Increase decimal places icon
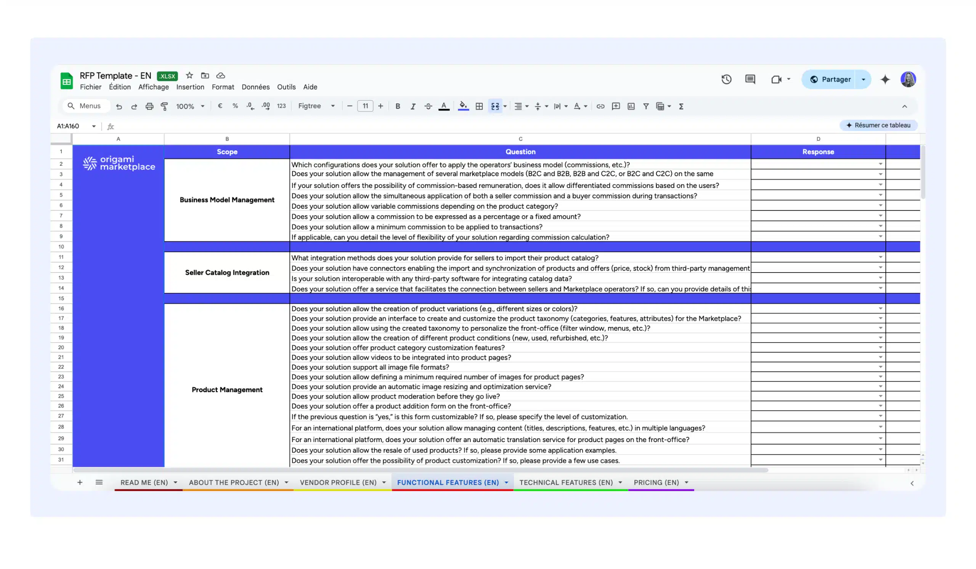 266,106
